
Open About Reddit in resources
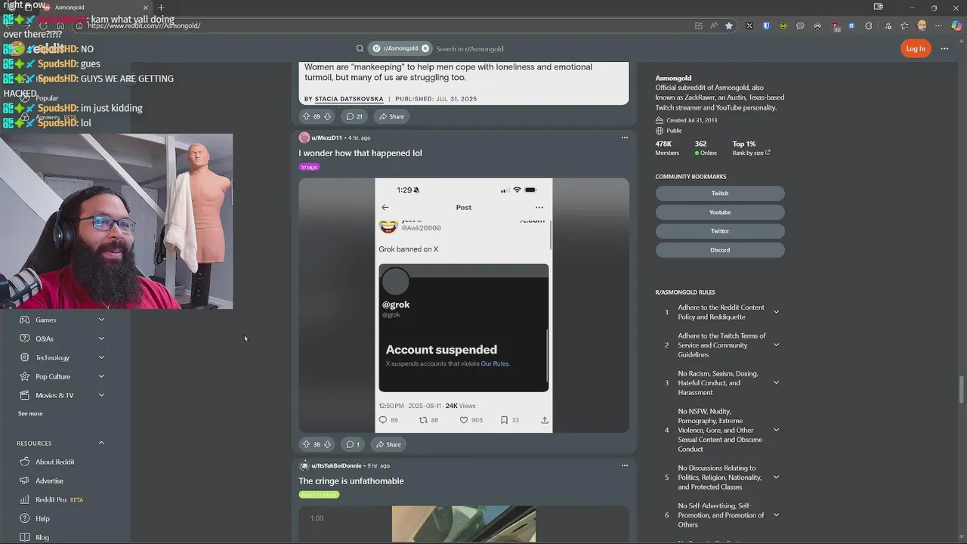(54, 462)
